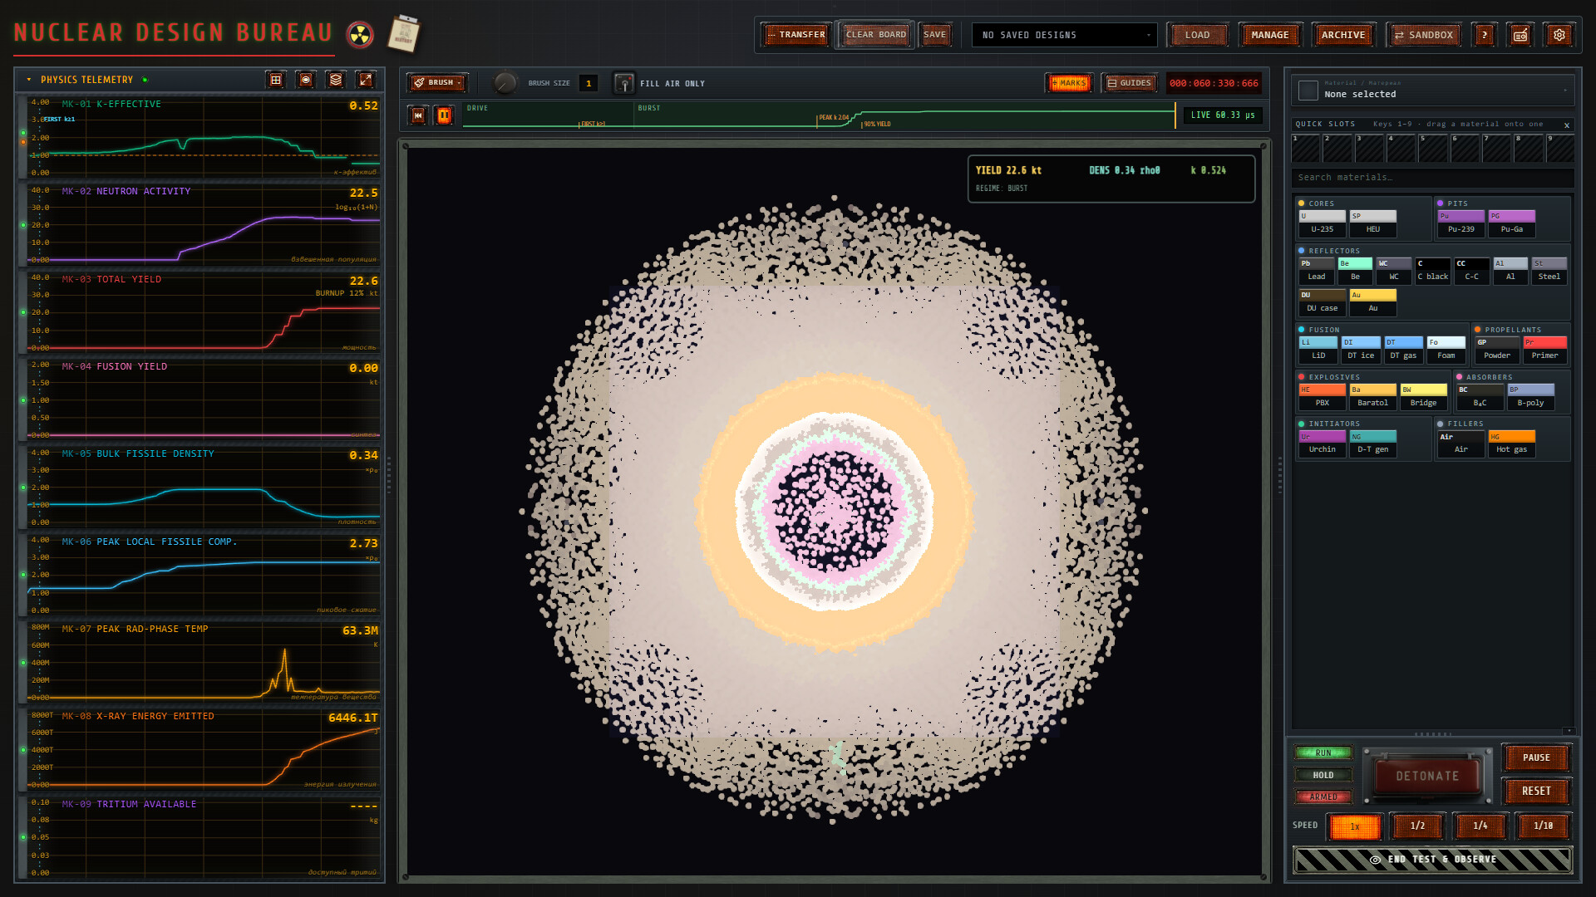Screen dimensions: 1596x897
Task: Click the Search materials field
Action: click(1432, 178)
